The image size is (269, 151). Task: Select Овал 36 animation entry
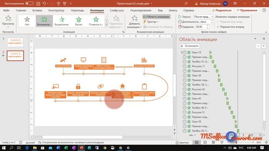197,75
